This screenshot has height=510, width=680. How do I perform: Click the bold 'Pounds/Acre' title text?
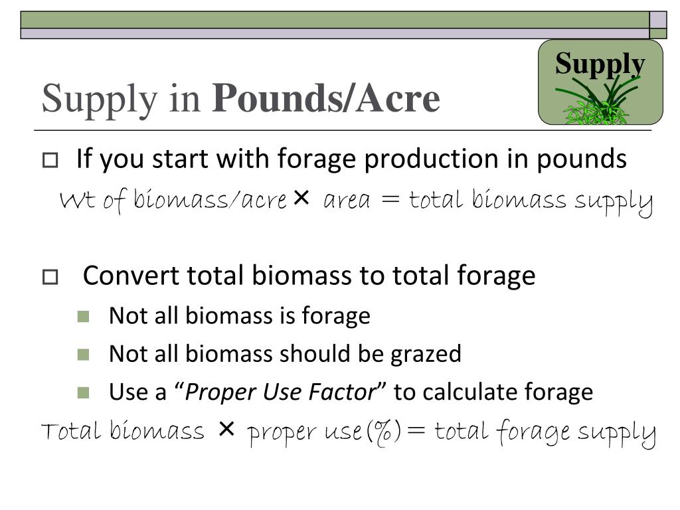[x=325, y=98]
